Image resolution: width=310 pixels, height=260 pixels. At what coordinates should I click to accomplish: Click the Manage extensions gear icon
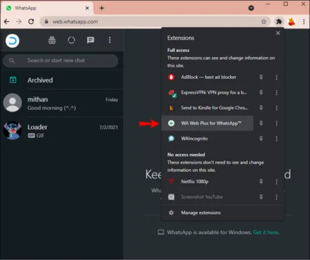tap(171, 213)
